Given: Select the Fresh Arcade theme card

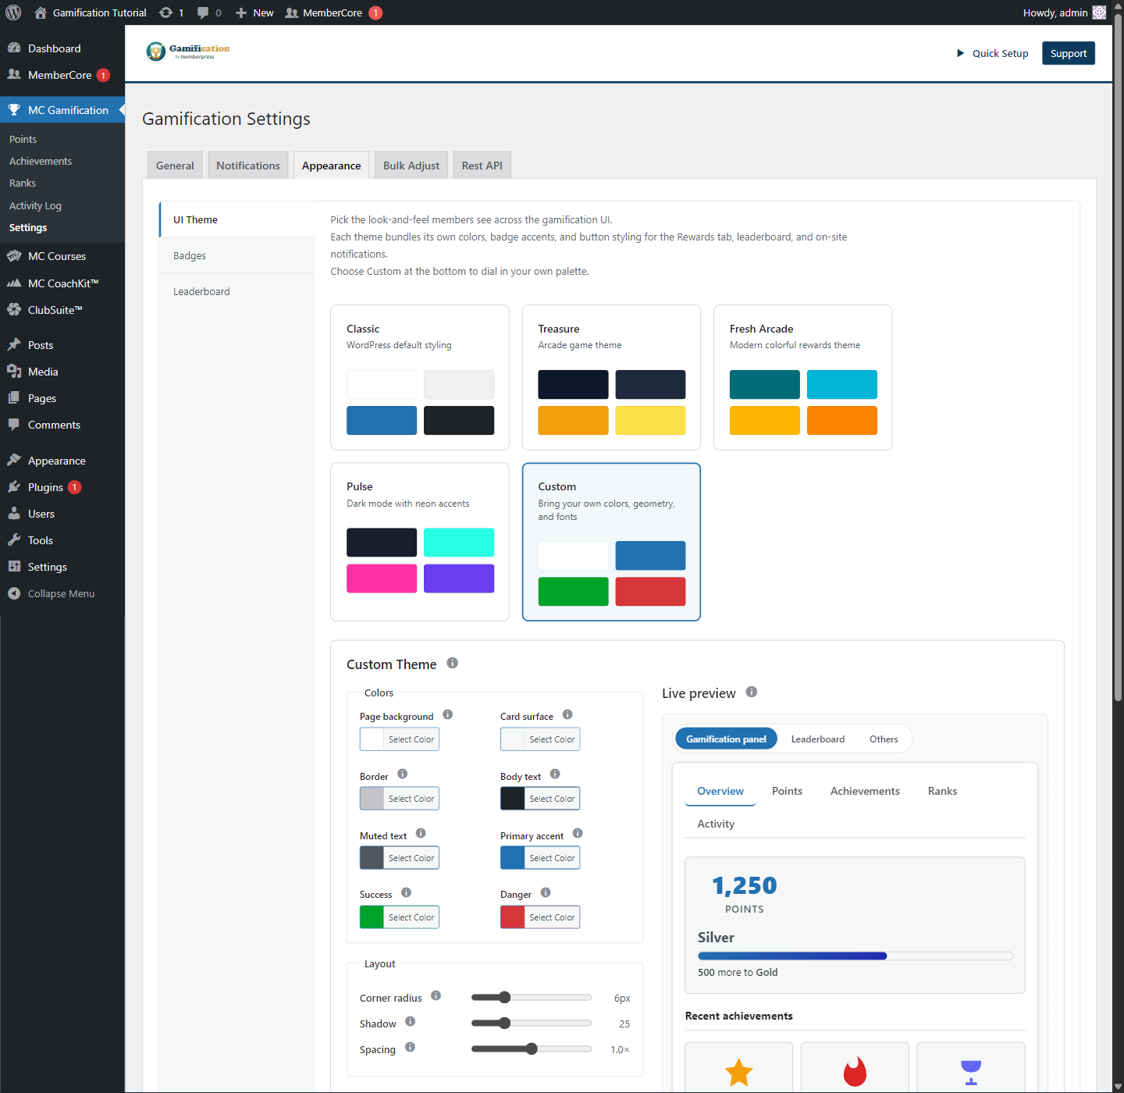Looking at the screenshot, I should [x=802, y=377].
